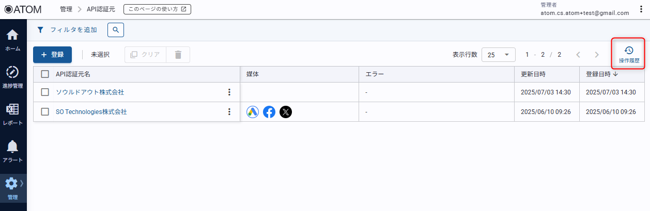Image resolution: width=650 pixels, height=211 pixels.
Task: Click 管理 in the breadcrumb
Action: (66, 9)
